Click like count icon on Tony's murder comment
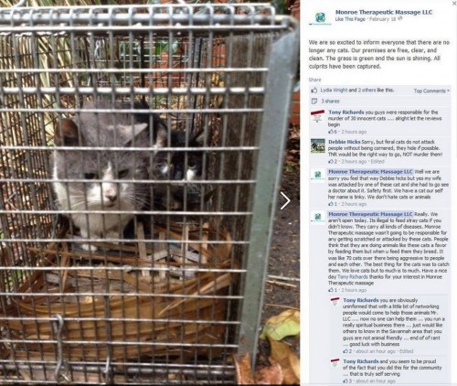The image size is (457, 386). coord(333,132)
